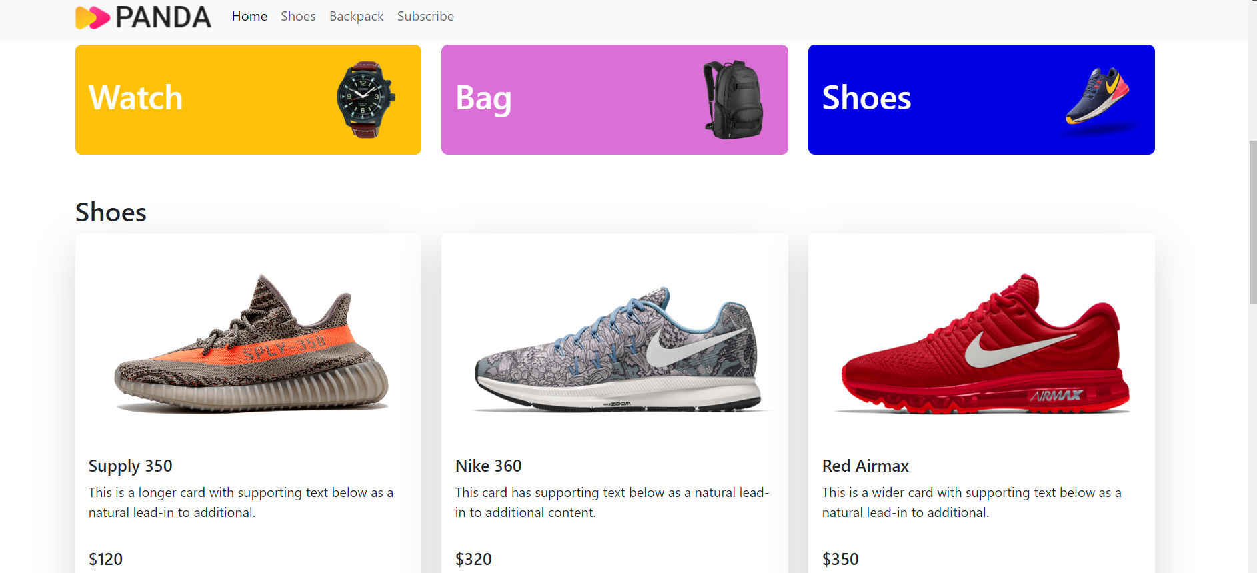
Task: Open the Supply 350 product image
Action: click(x=248, y=340)
